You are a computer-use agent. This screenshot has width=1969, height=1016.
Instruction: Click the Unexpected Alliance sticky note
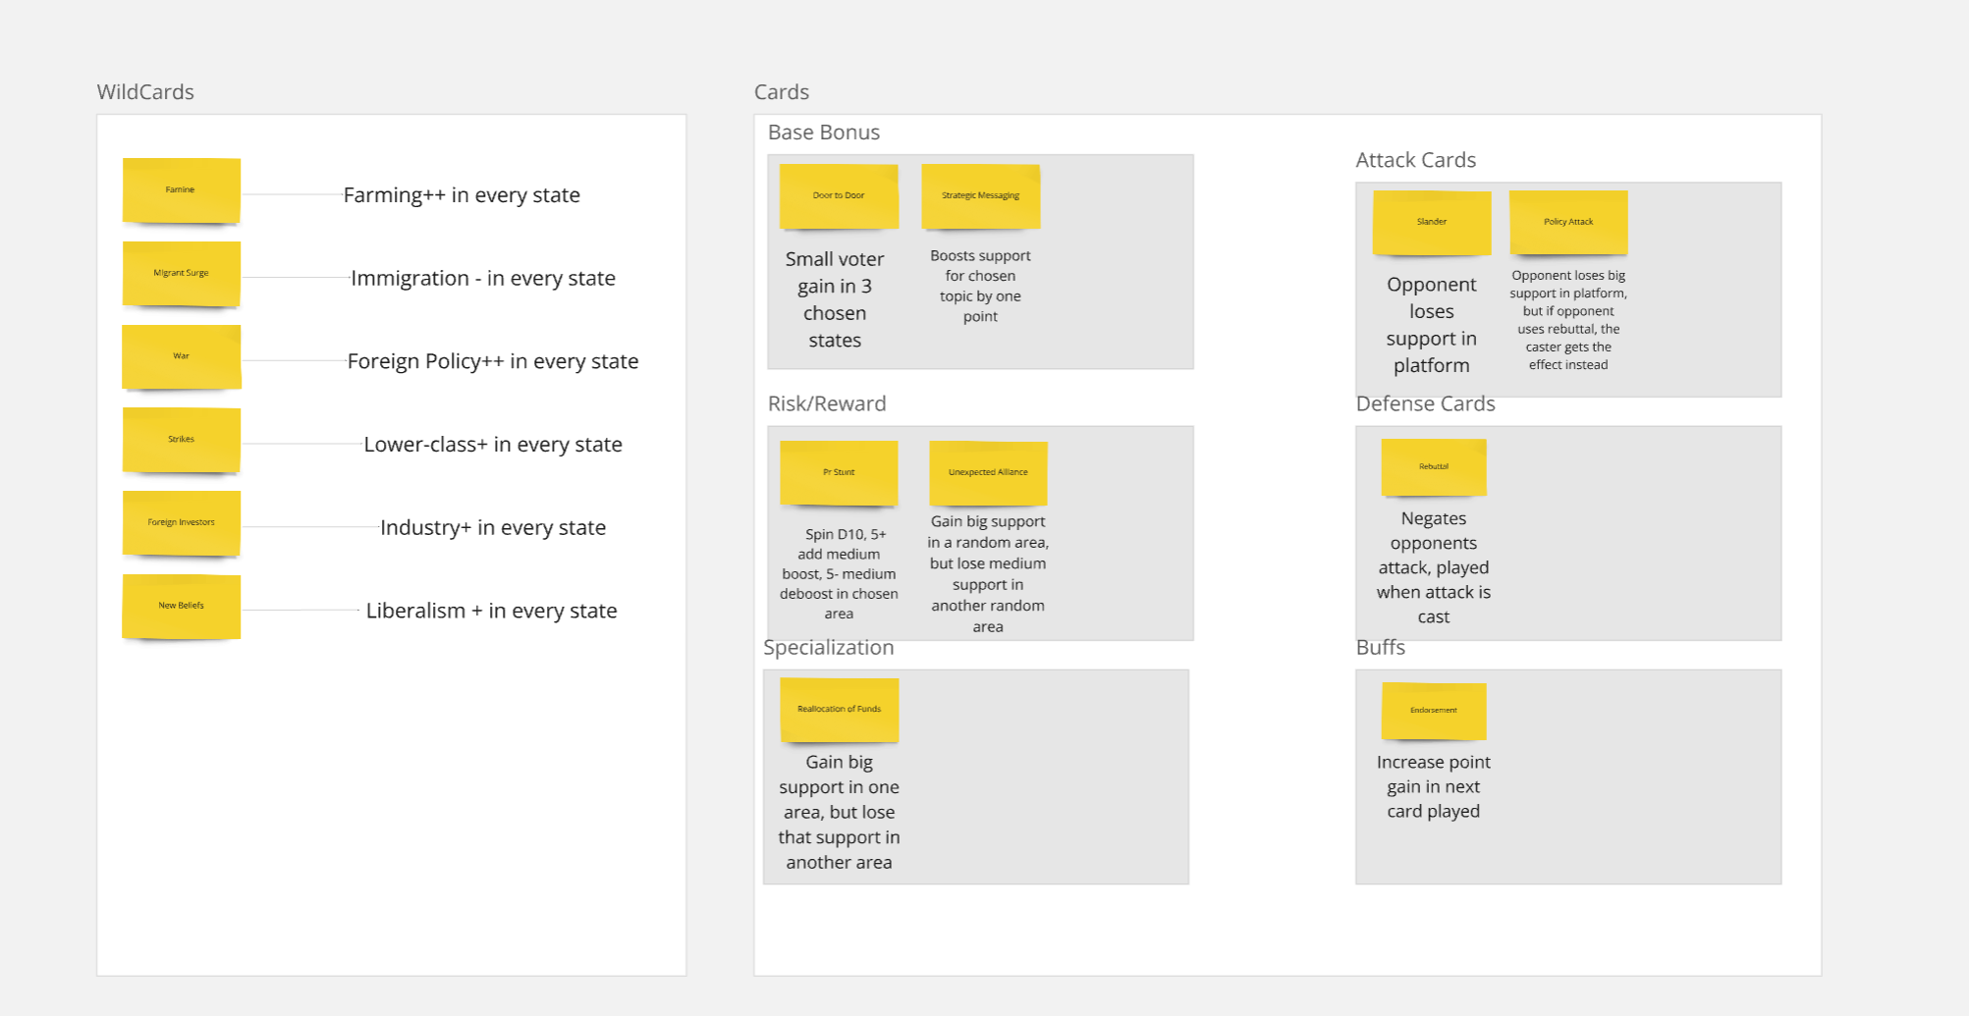tap(988, 472)
